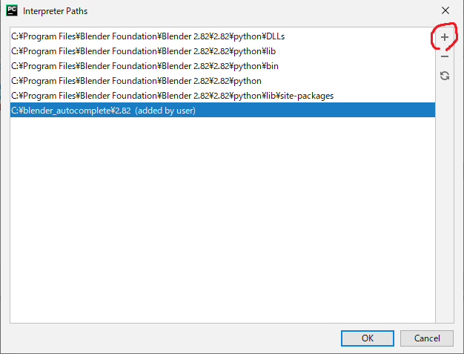Select the python\DLLs path entry

point(222,36)
